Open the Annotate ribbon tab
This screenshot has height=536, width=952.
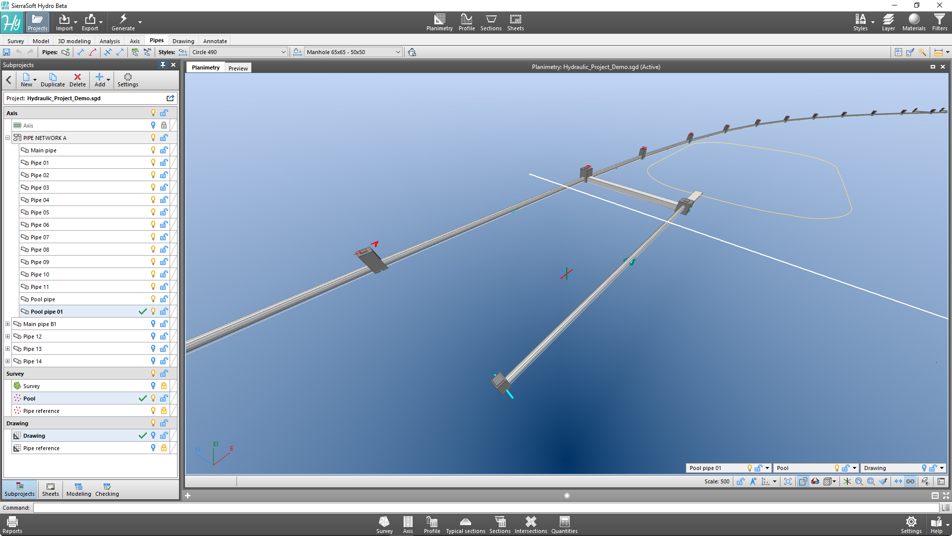click(215, 41)
